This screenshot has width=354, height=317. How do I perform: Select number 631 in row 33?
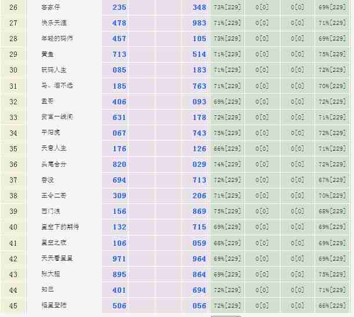coord(119,117)
